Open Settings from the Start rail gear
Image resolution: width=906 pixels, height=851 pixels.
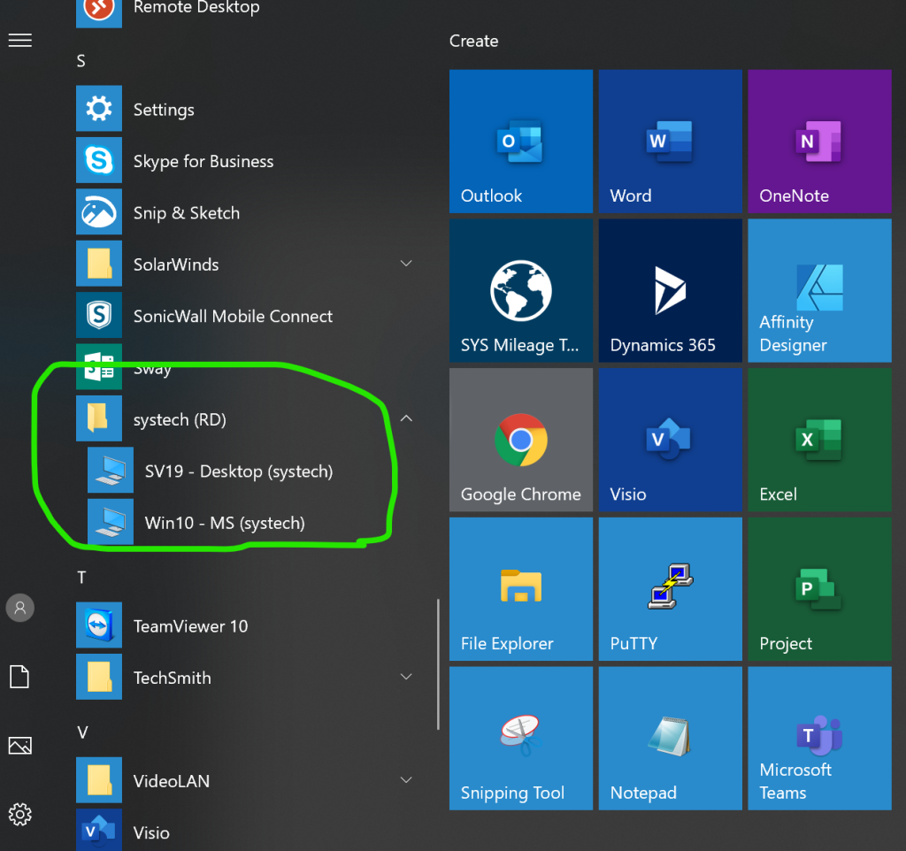(x=20, y=815)
